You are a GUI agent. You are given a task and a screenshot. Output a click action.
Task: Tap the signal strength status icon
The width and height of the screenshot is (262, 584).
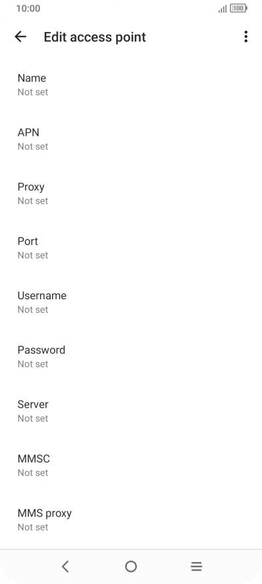223,9
